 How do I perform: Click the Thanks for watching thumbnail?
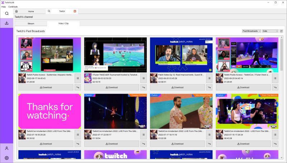tap(50, 111)
